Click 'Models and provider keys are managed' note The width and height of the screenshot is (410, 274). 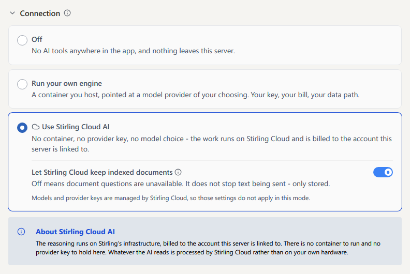[171, 198]
